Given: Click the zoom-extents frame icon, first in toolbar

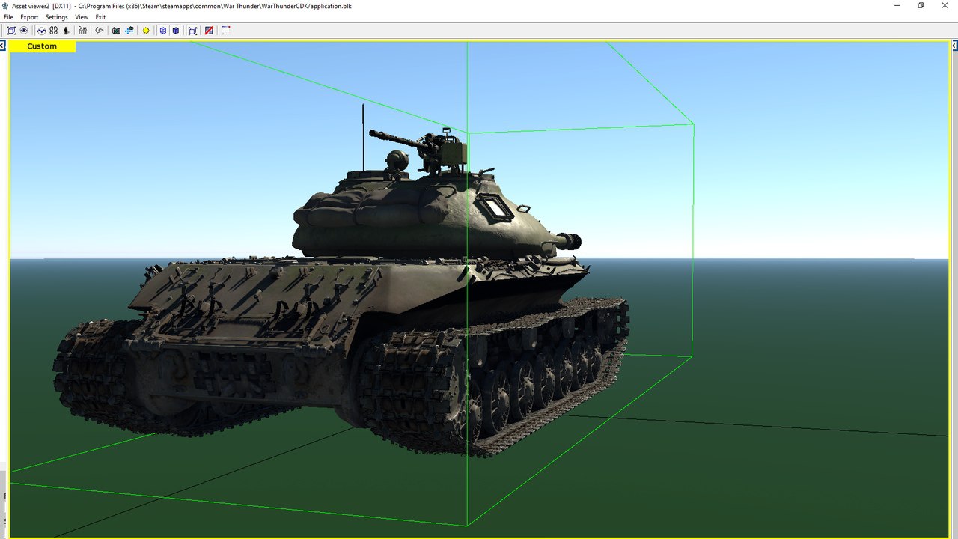Looking at the screenshot, I should click(x=11, y=31).
